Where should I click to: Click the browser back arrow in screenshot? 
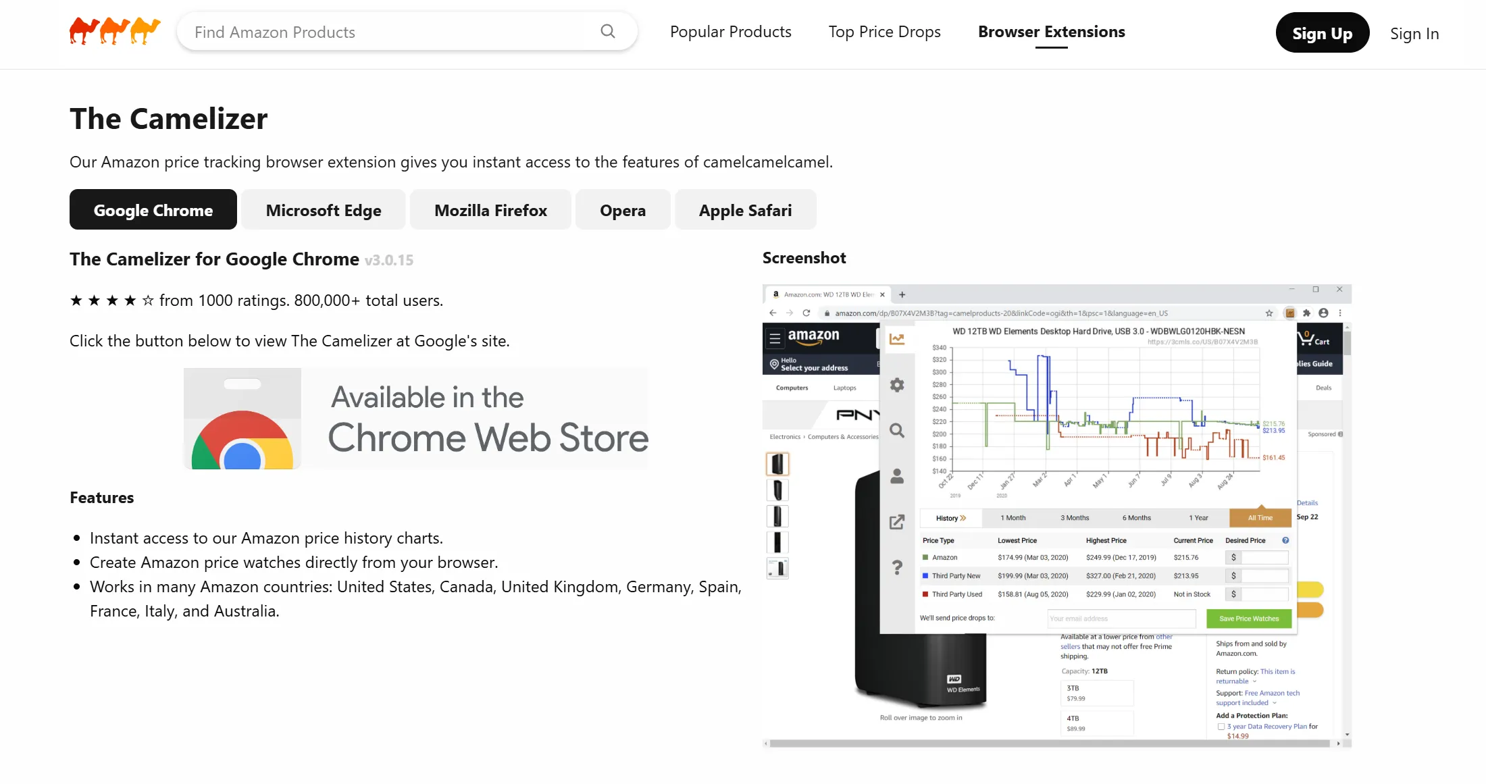[x=773, y=313]
